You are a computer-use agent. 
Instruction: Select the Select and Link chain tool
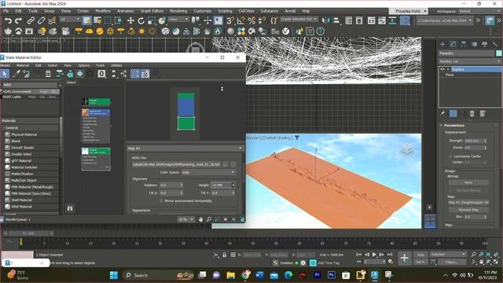pos(31,21)
